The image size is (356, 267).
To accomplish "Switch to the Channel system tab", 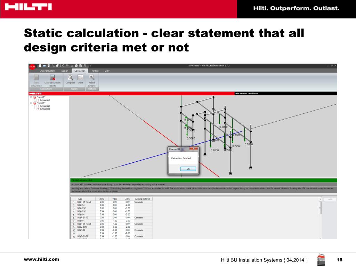I will click(x=47, y=71).
